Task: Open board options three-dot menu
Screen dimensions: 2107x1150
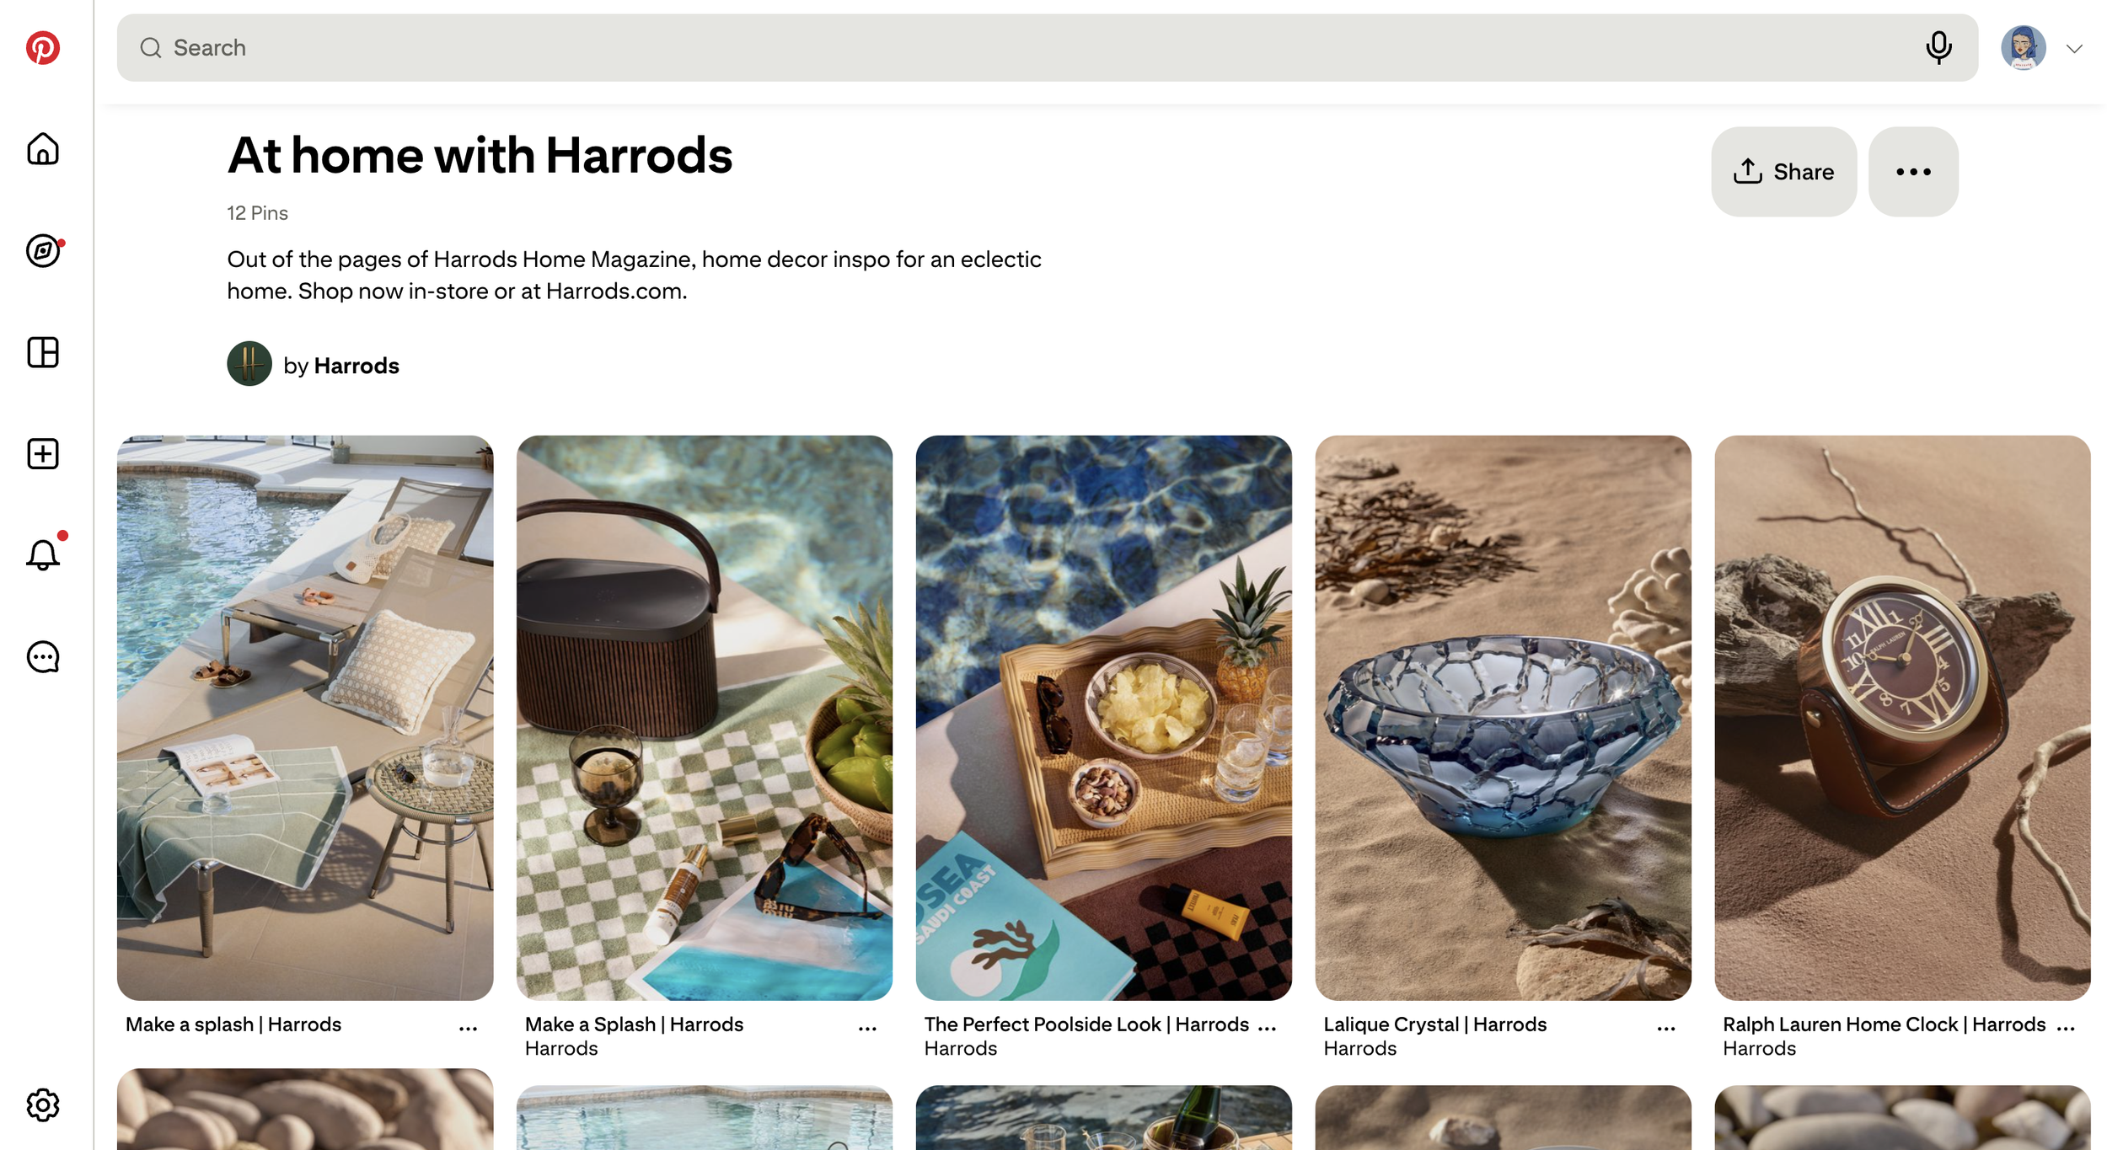Action: point(1913,172)
